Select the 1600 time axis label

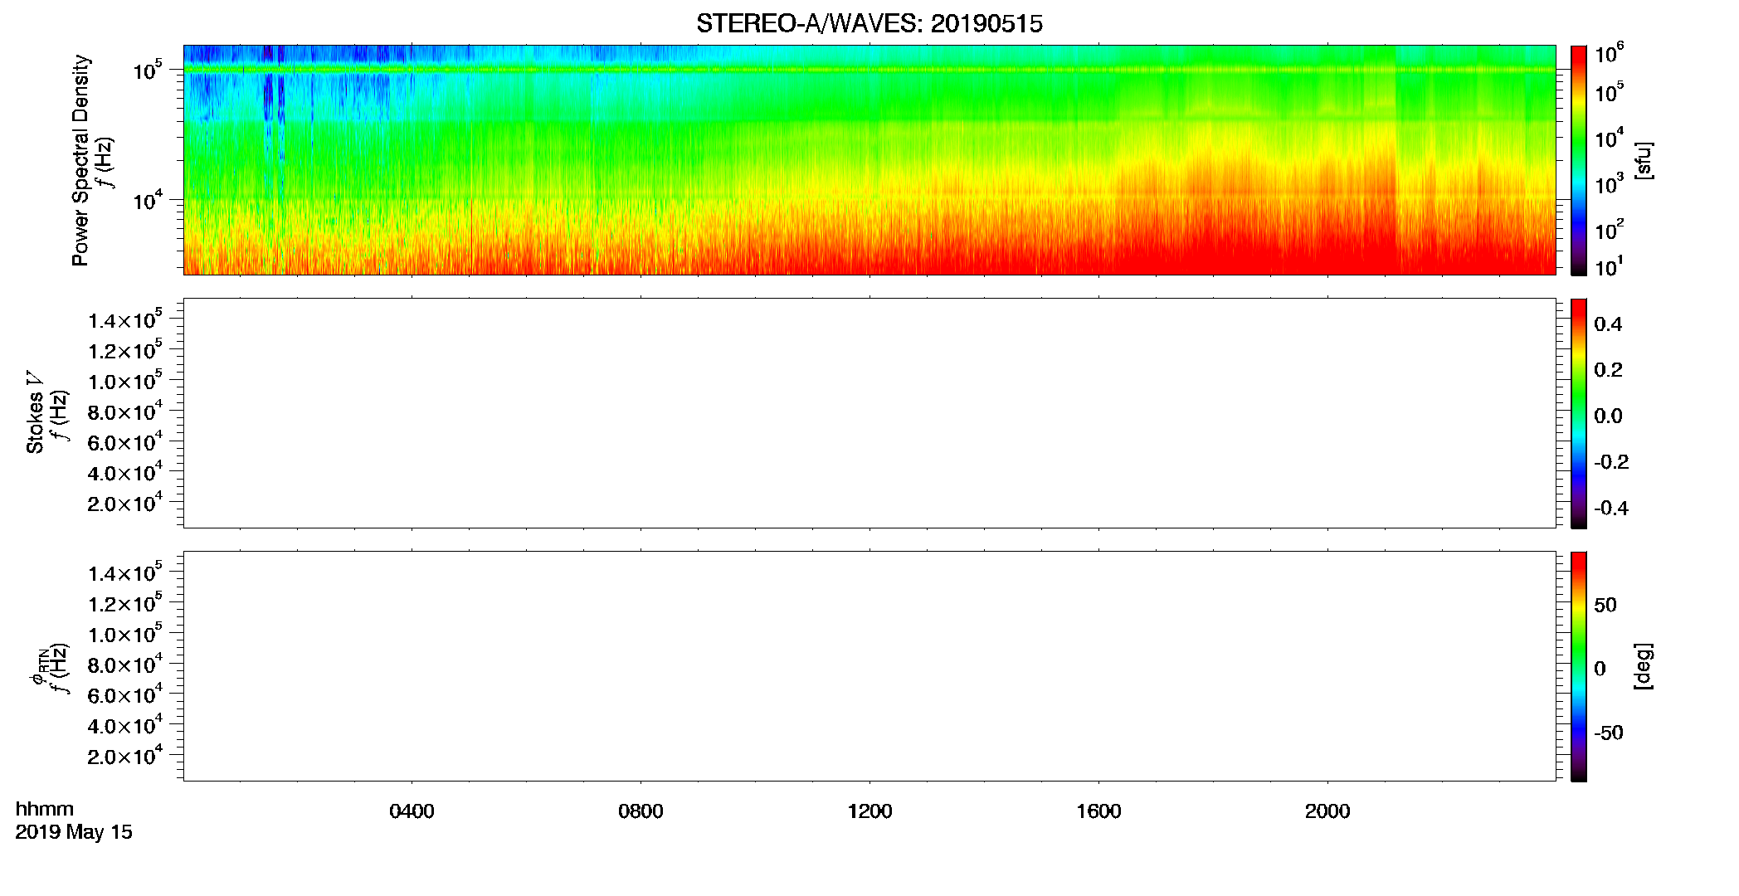[x=1098, y=811]
